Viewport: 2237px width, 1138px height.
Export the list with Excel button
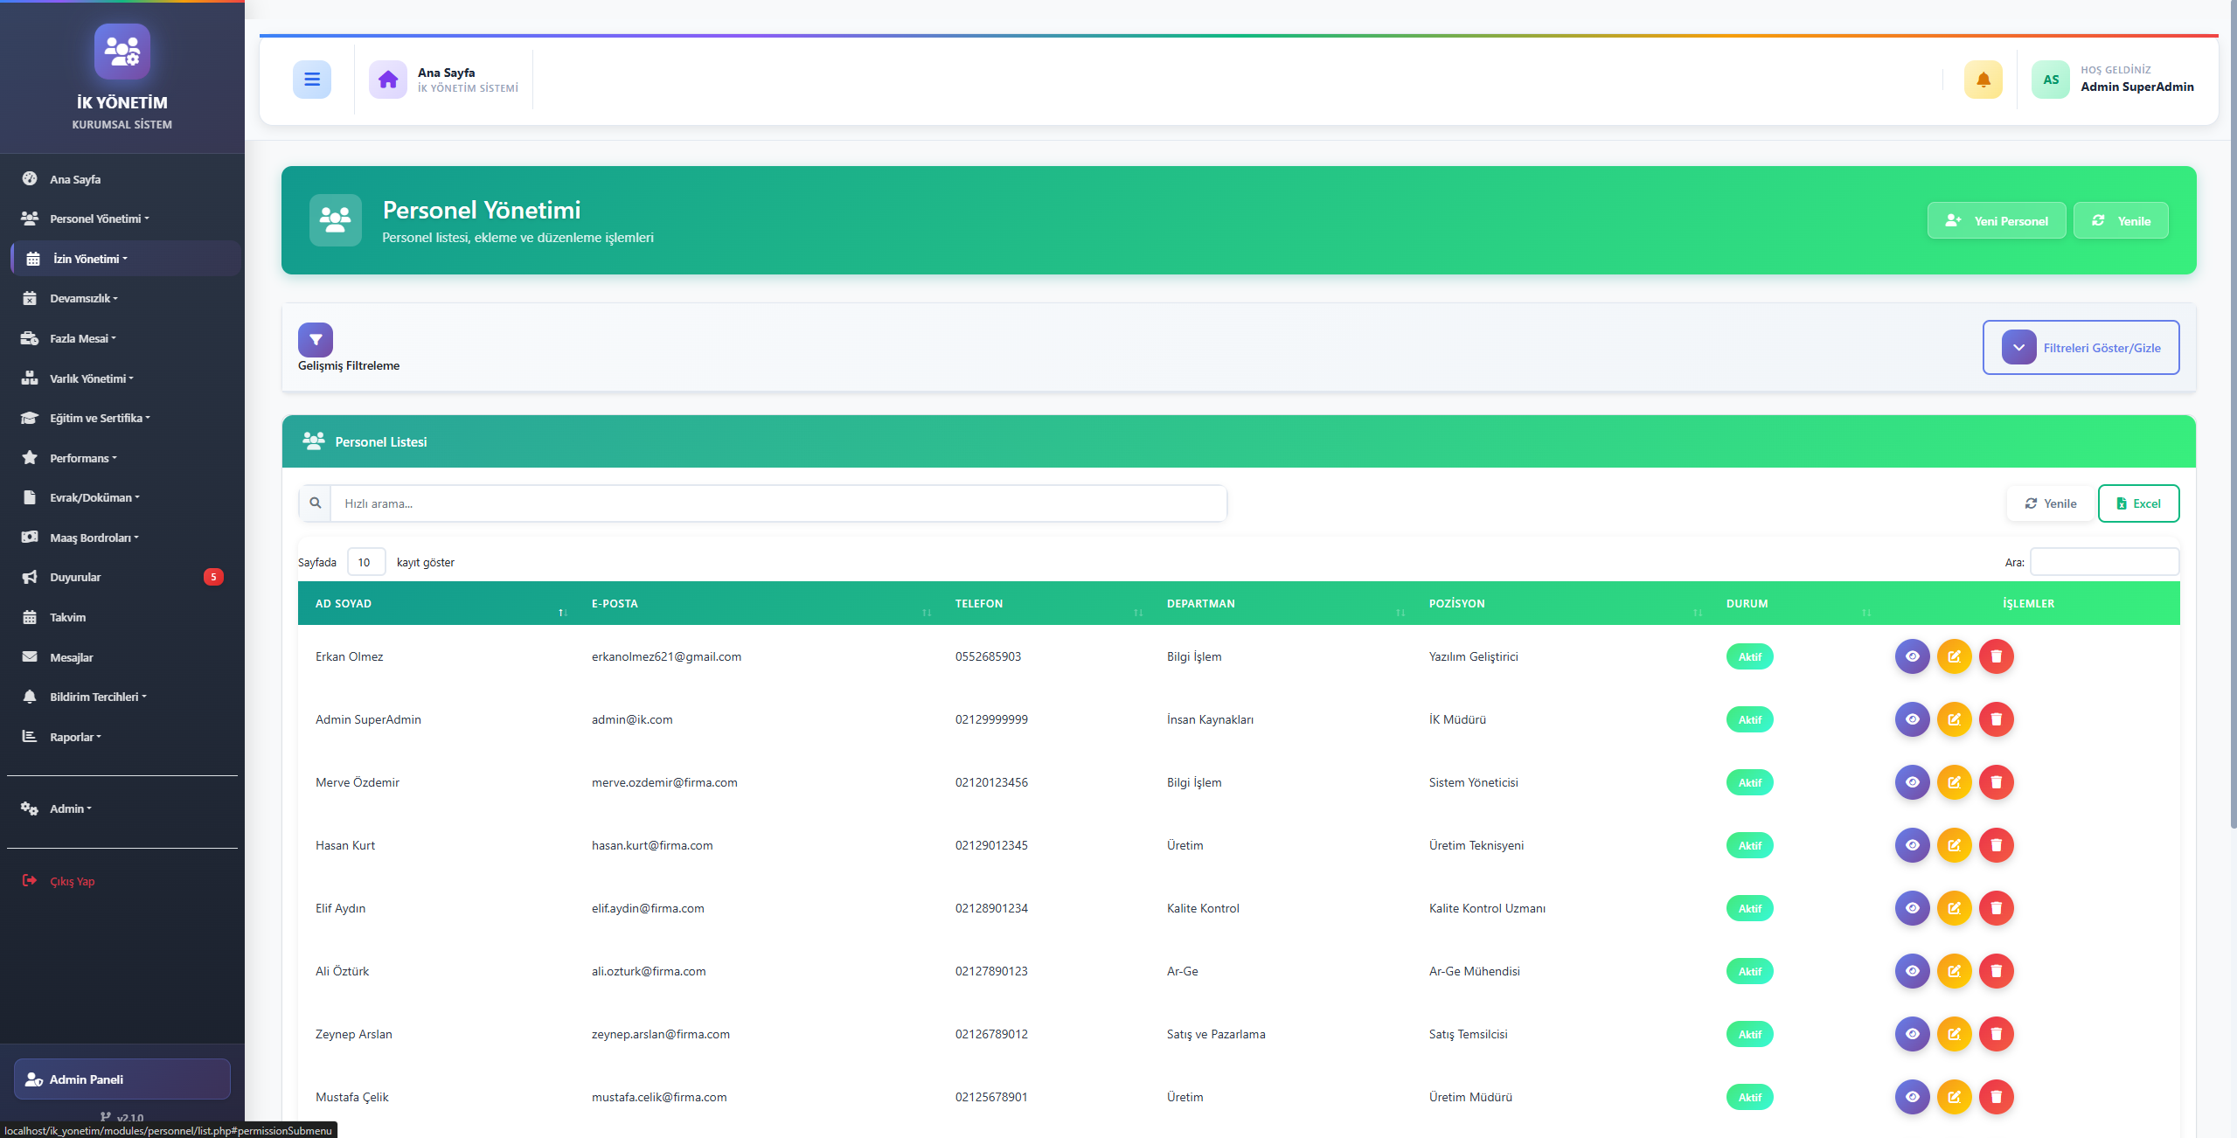click(2137, 503)
